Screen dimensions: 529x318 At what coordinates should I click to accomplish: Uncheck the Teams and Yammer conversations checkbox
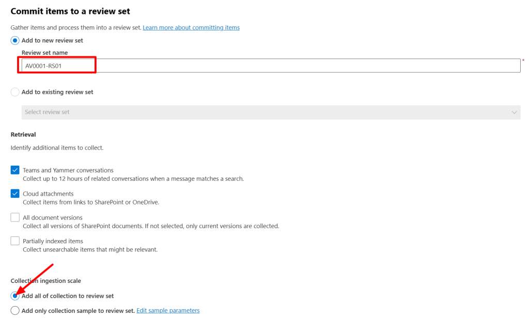coord(15,170)
